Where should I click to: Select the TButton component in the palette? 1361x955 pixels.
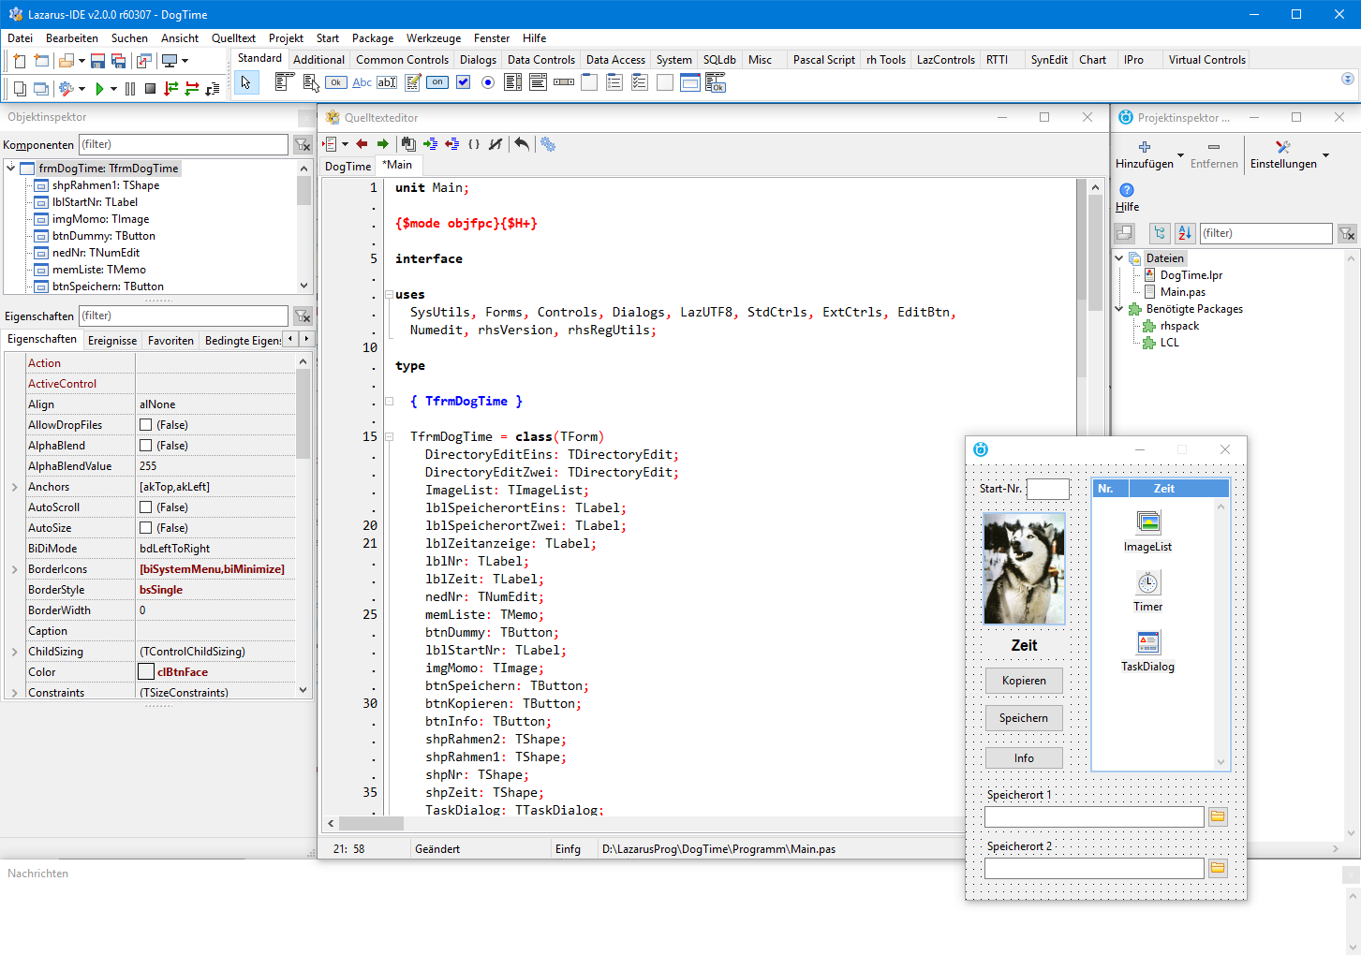336,83
